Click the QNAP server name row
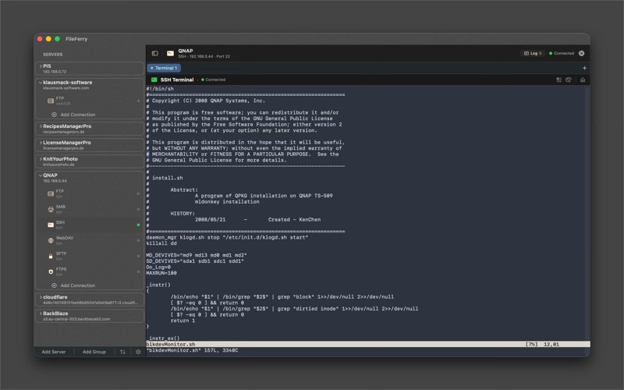The height and width of the screenshot is (390, 624). tap(90, 178)
